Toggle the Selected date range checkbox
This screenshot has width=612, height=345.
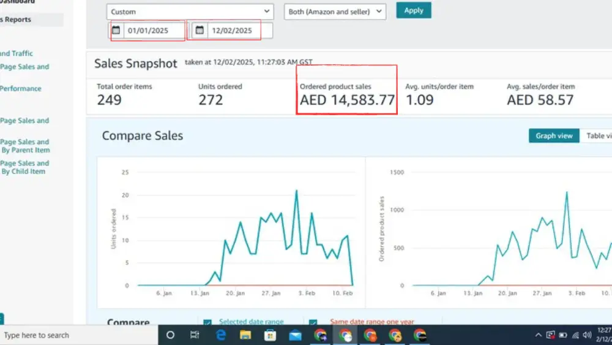click(x=207, y=322)
